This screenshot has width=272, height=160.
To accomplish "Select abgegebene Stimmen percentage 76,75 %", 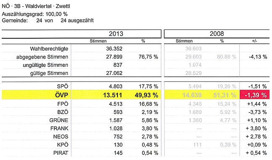I will point(148,57).
